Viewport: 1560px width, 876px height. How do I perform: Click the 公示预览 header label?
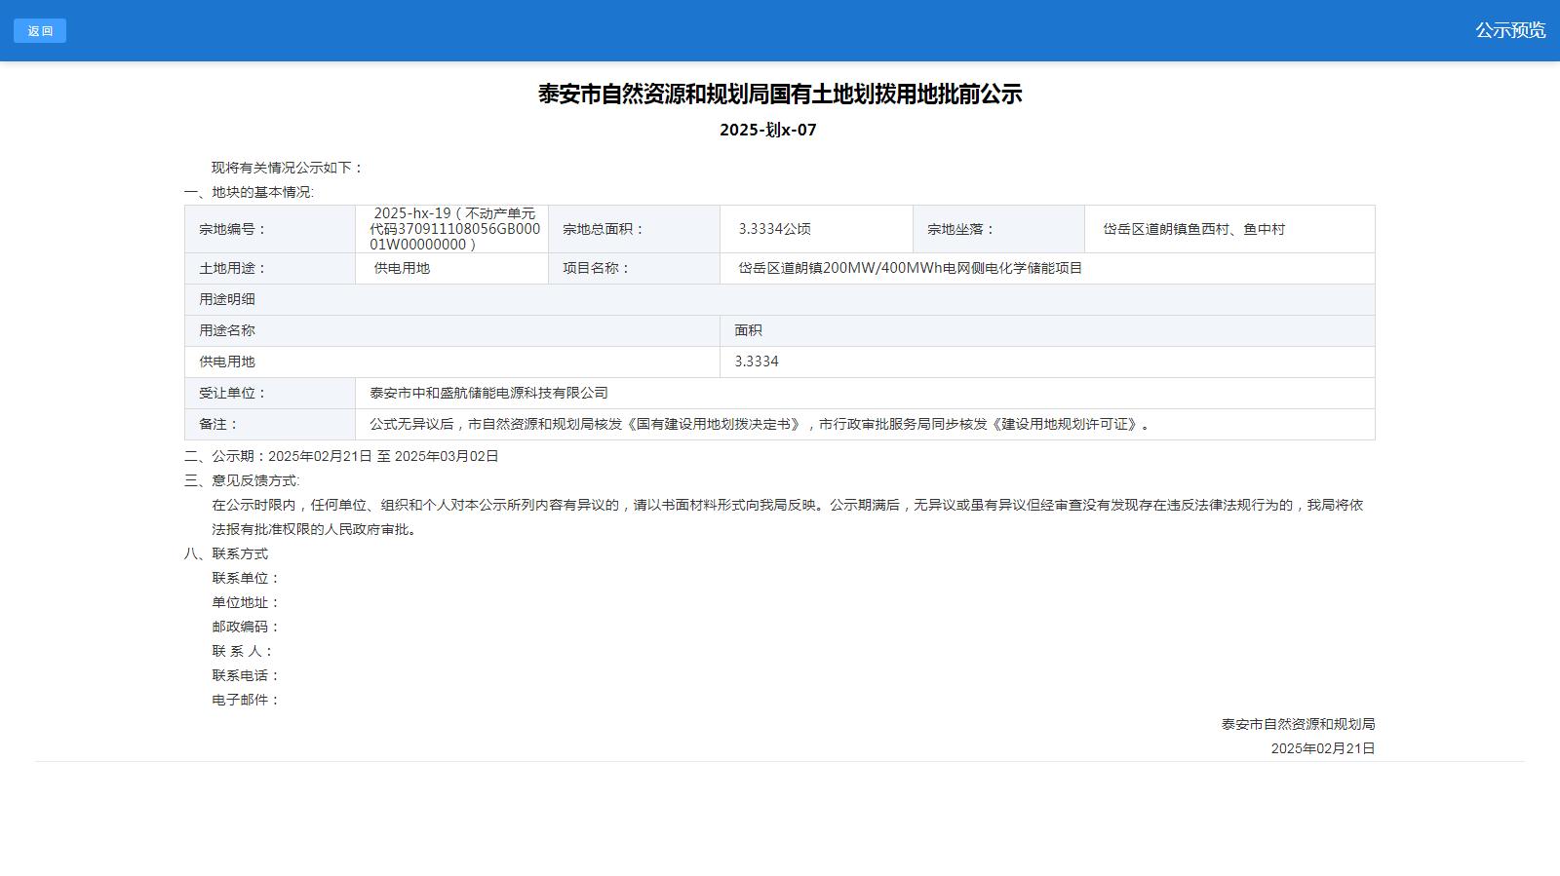click(x=1509, y=30)
